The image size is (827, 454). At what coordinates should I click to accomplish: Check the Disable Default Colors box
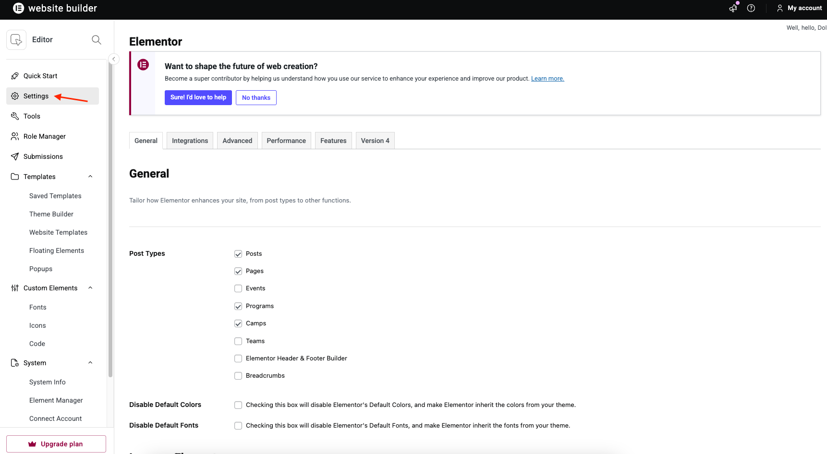[x=238, y=405]
